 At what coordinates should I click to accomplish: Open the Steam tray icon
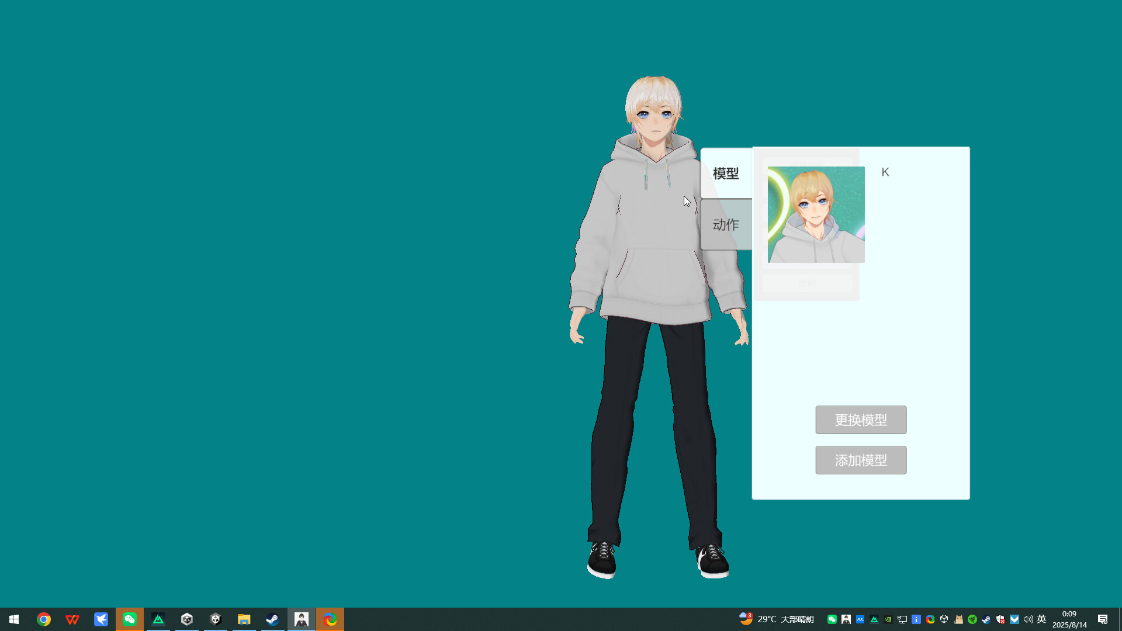(x=987, y=619)
